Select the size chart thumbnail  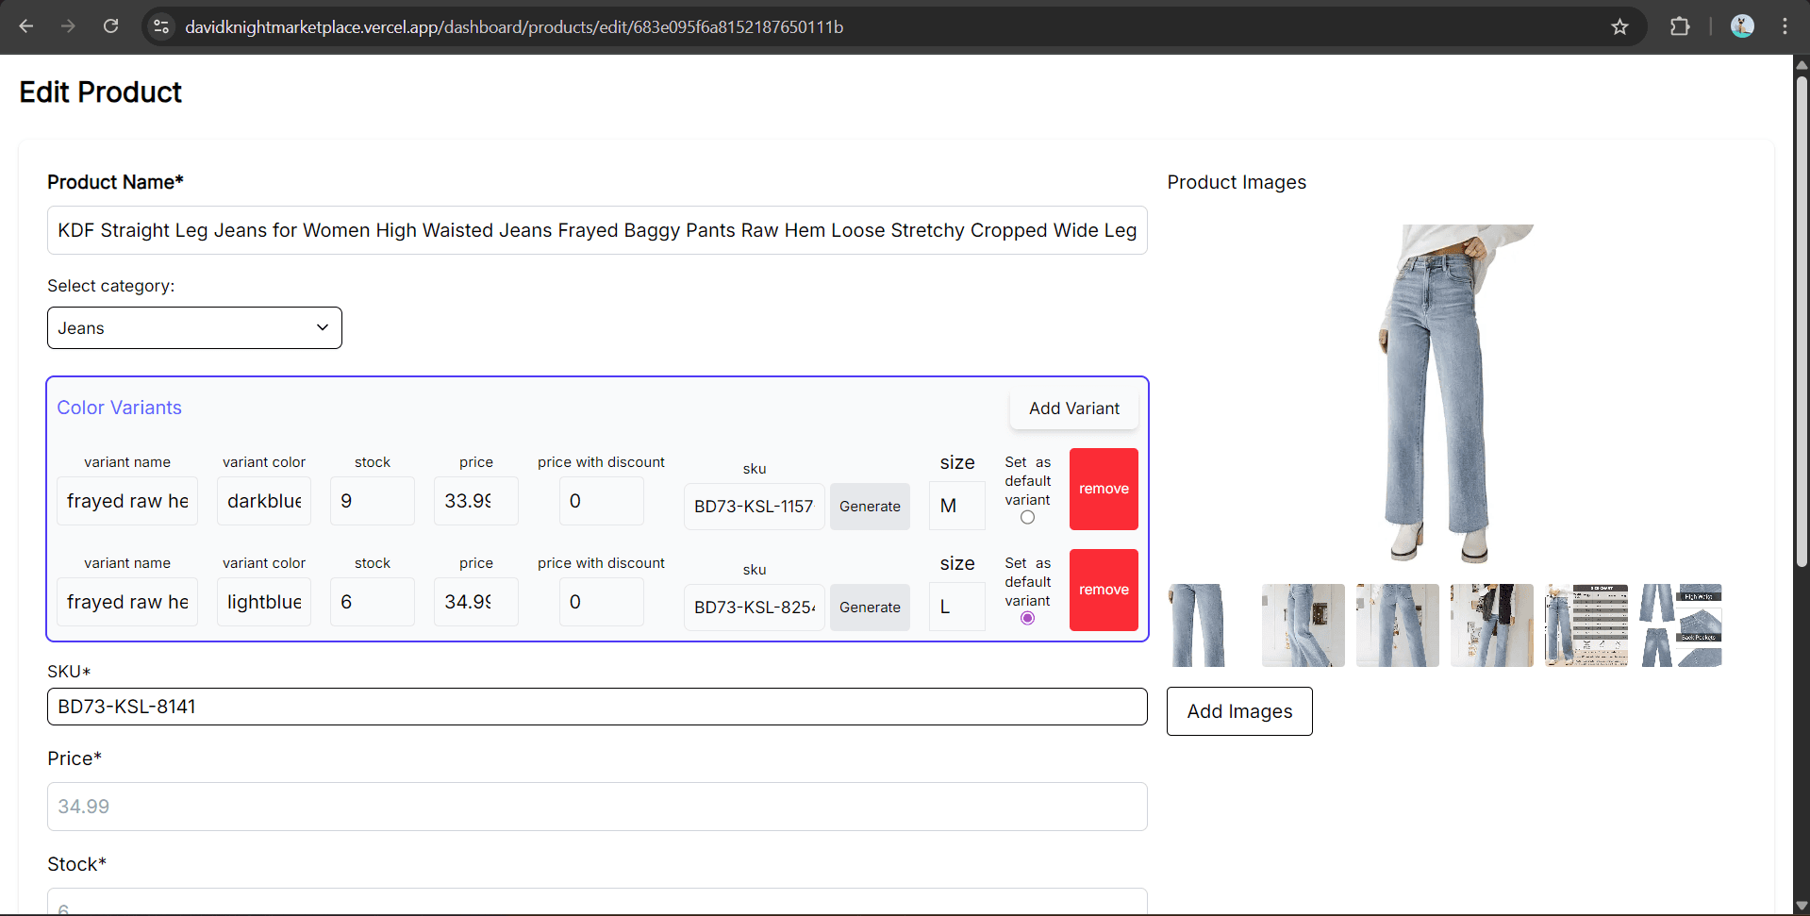1586,625
